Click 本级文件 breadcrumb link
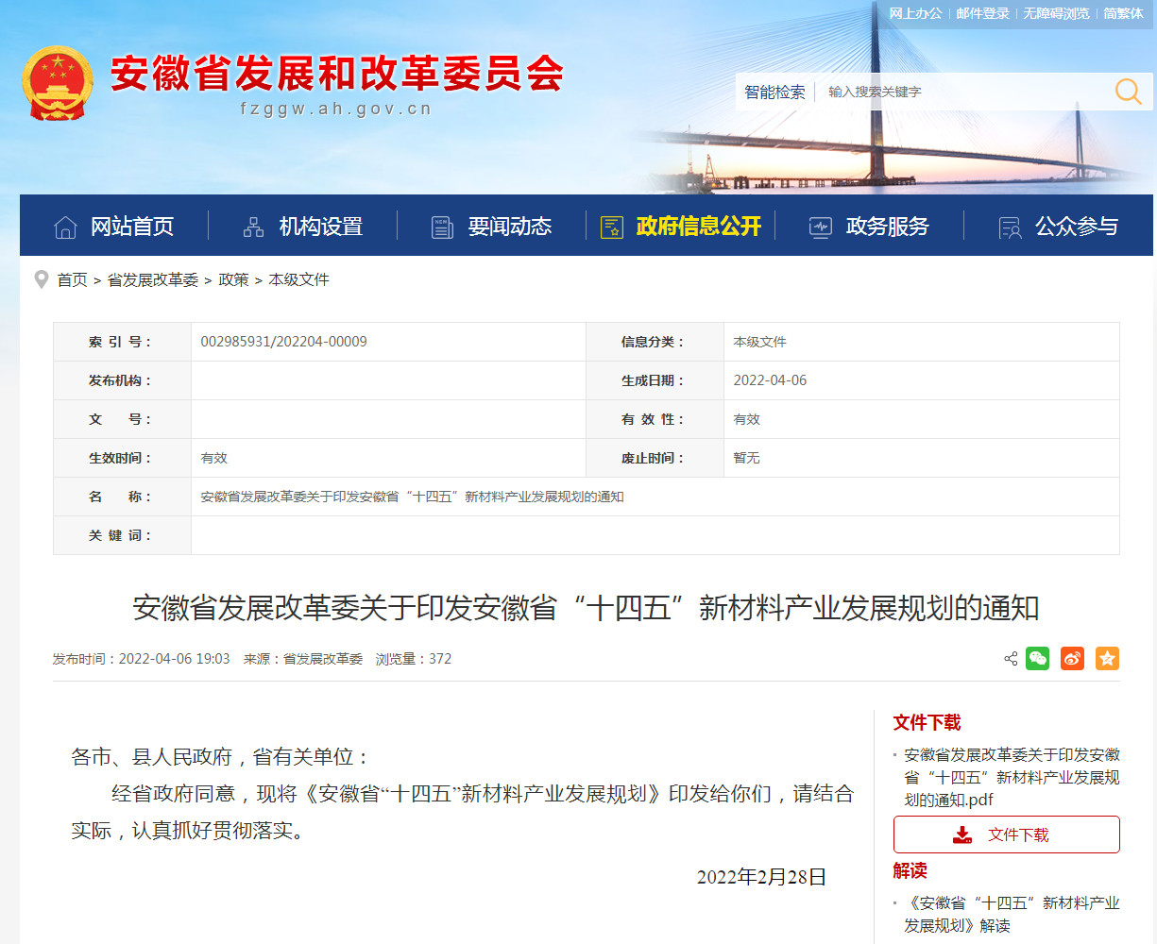Image resolution: width=1157 pixels, height=944 pixels. coord(298,279)
